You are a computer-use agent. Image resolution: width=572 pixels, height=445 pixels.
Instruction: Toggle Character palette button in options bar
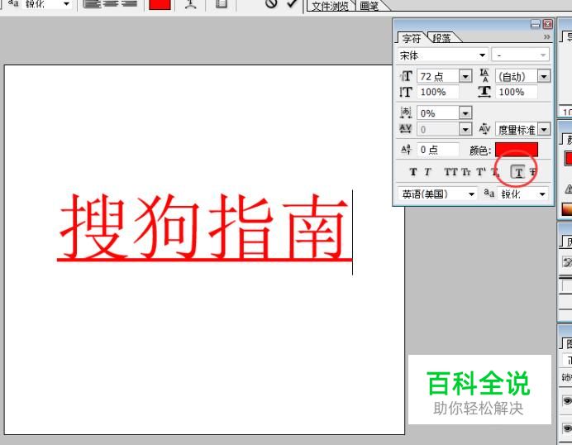pyautogui.click(x=221, y=4)
